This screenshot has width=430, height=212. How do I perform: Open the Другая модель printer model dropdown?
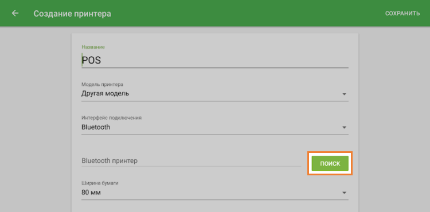[215, 93]
